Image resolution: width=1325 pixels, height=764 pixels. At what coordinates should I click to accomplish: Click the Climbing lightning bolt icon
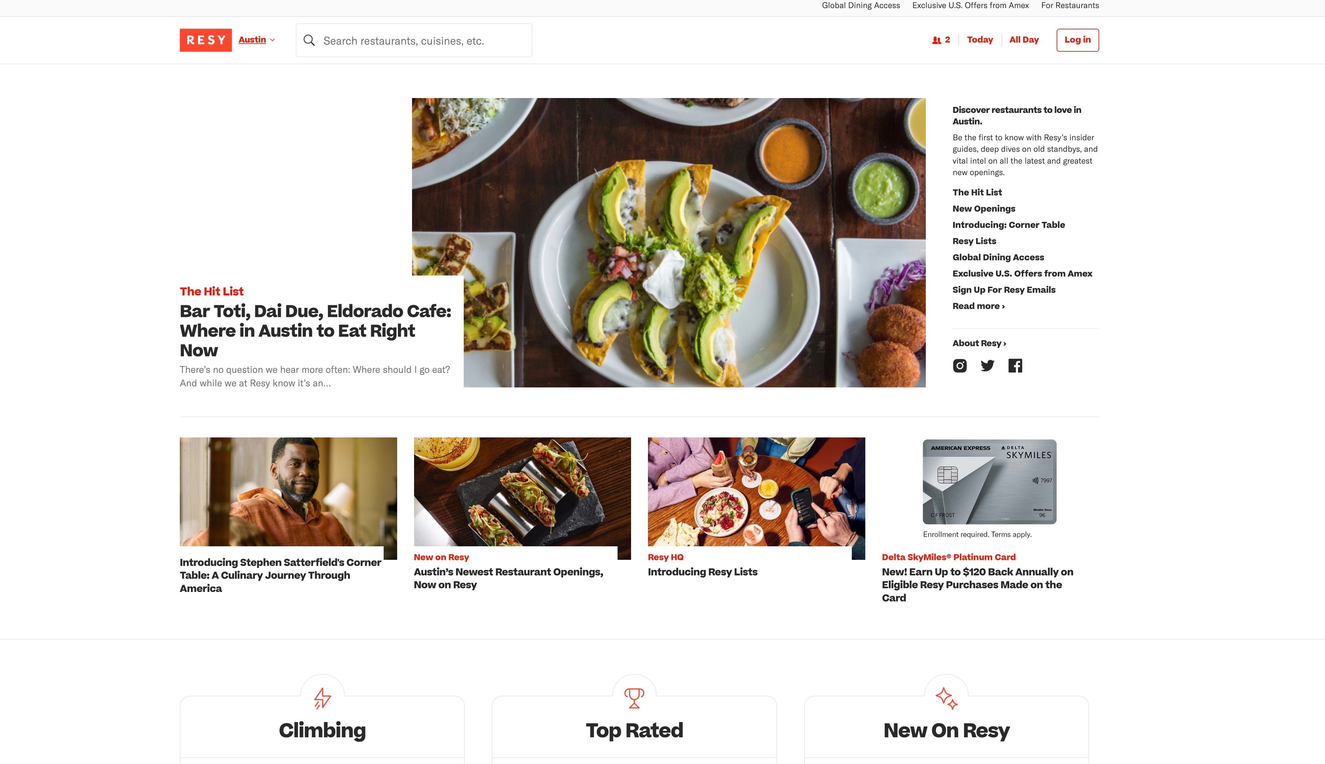point(322,698)
